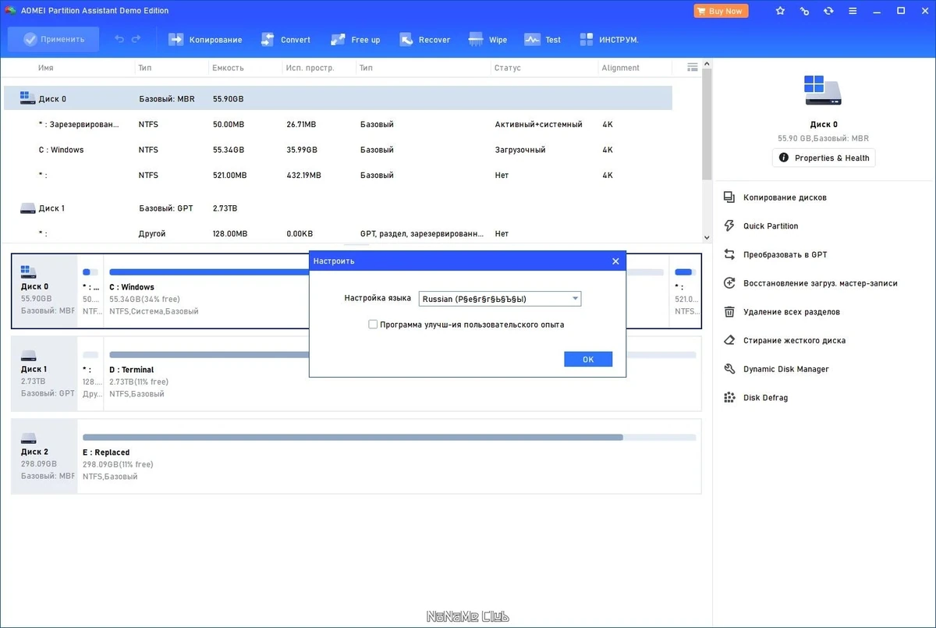Open the Convert toolbar menu
936x628 pixels.
click(x=285, y=40)
